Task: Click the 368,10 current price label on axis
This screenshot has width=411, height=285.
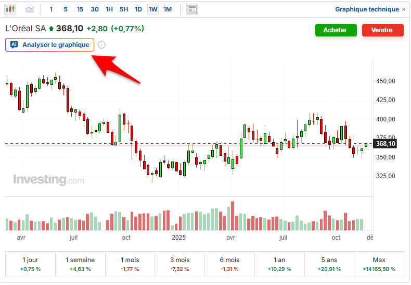Action: pos(386,144)
